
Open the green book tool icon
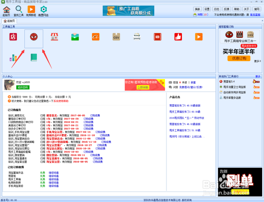tap(34, 57)
